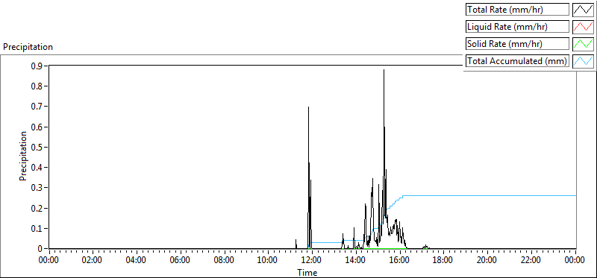The height and width of the screenshot is (278, 597).
Task: Click the 08:00 time axis label
Action: 225,261
